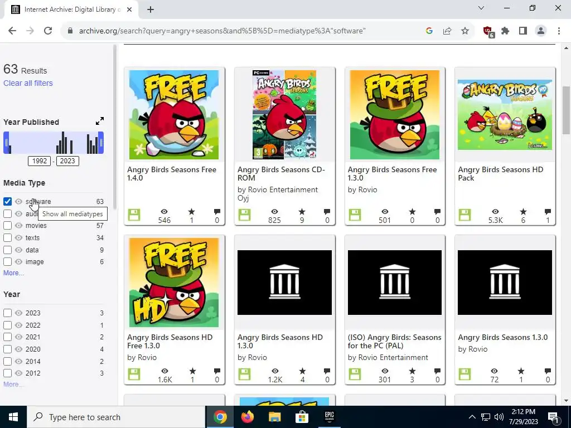This screenshot has width=571, height=428.
Task: Open Chrome from the taskbar
Action: click(220, 417)
